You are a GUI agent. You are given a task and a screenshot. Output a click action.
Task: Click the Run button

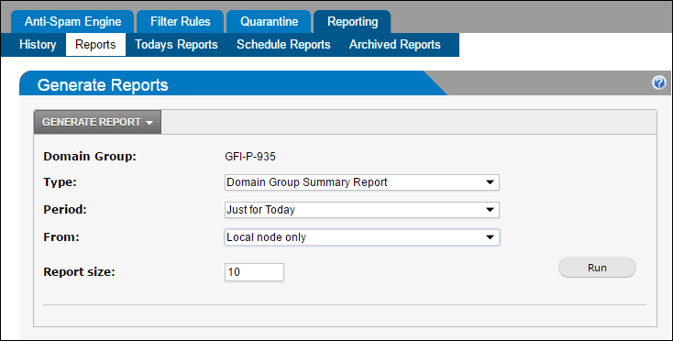(x=597, y=268)
